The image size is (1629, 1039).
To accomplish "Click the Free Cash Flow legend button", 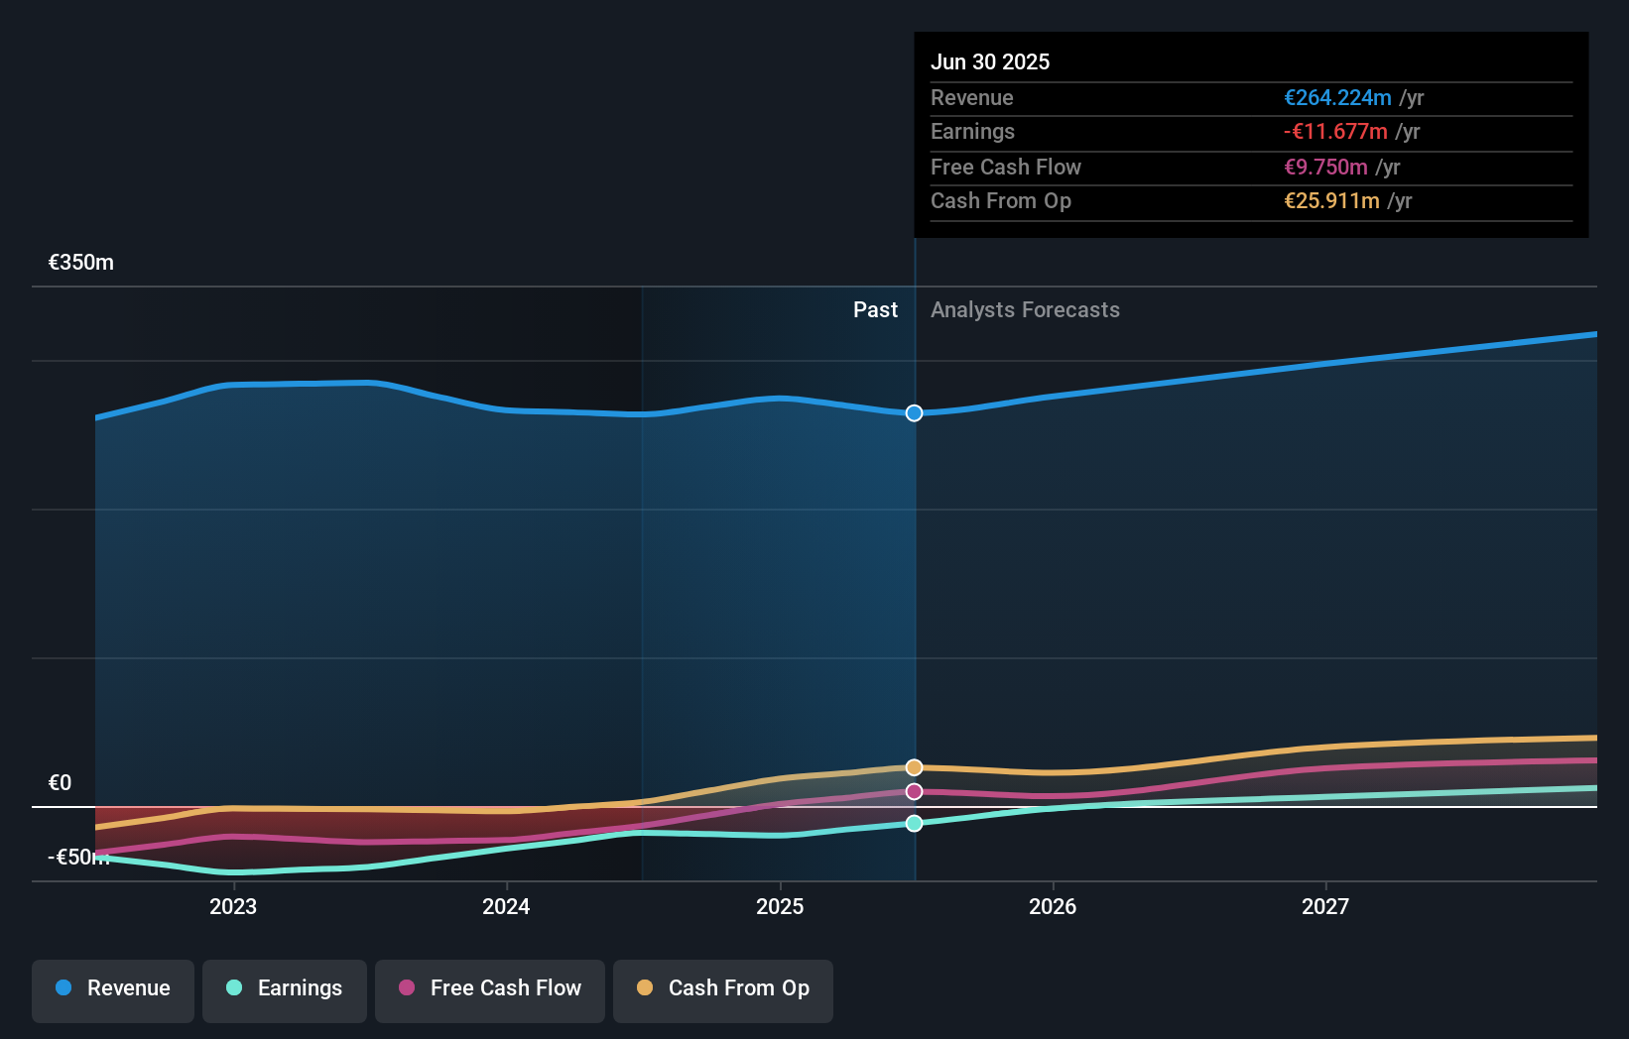I will 490,988.
